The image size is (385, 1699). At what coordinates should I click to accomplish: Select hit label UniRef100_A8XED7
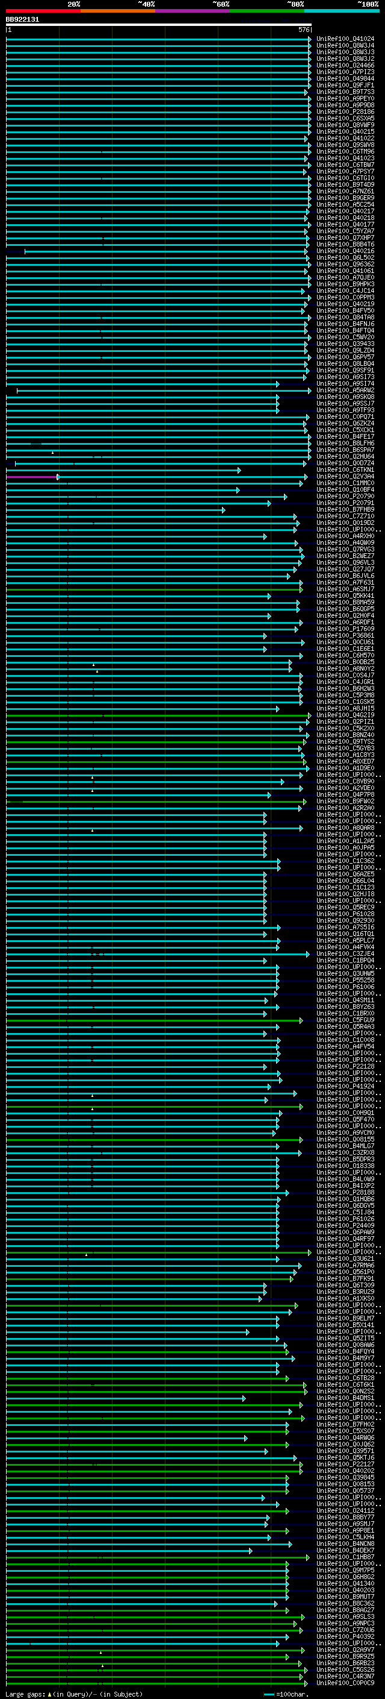pyautogui.click(x=345, y=761)
